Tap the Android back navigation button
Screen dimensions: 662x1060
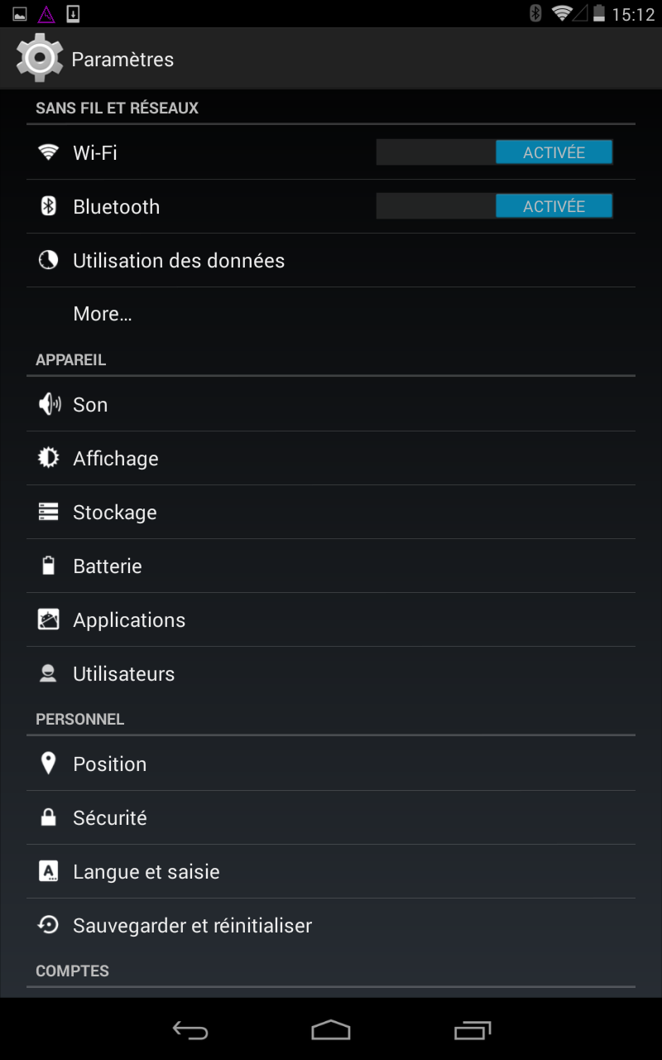coord(190,1030)
